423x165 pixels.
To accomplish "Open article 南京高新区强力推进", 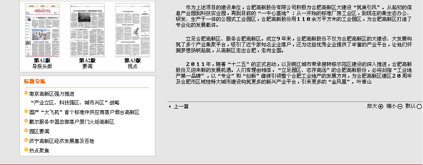I will (x=52, y=94).
